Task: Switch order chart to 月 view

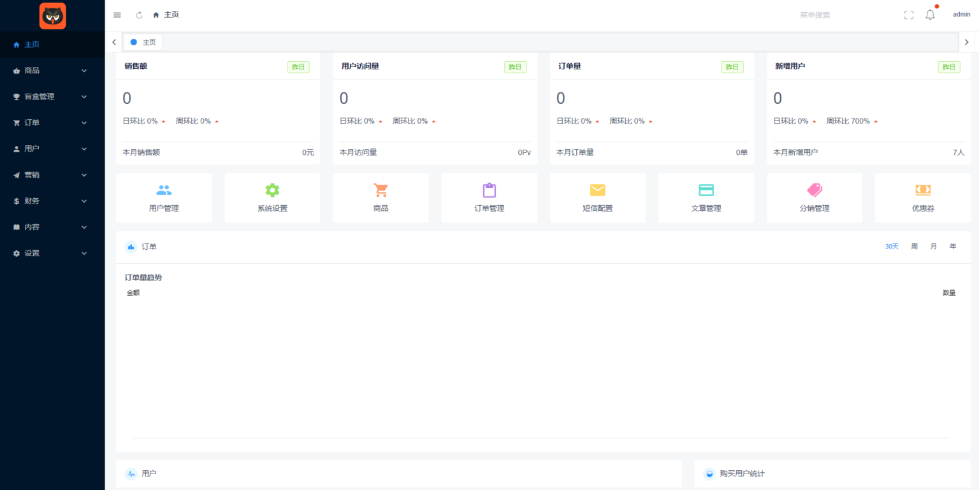Action: coord(933,247)
